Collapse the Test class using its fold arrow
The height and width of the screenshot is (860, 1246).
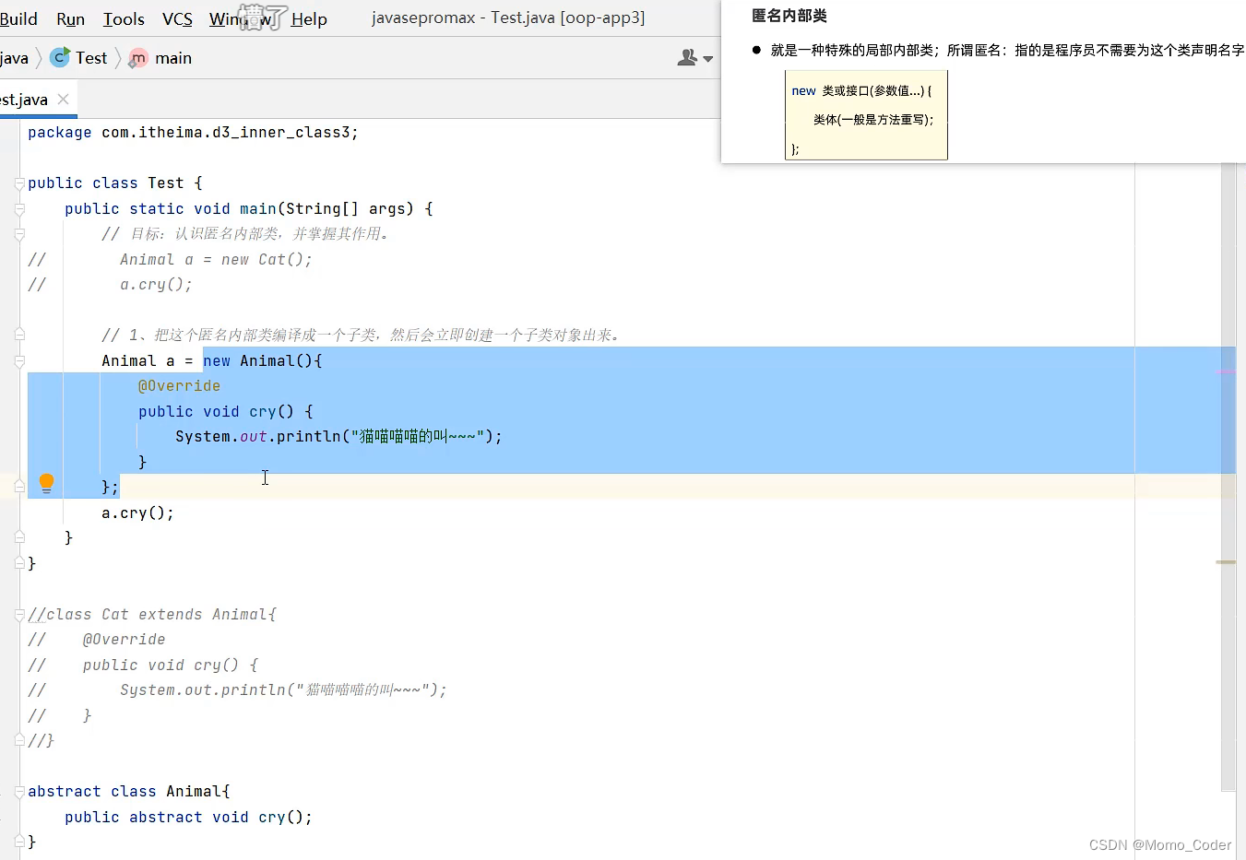pyautogui.click(x=18, y=183)
